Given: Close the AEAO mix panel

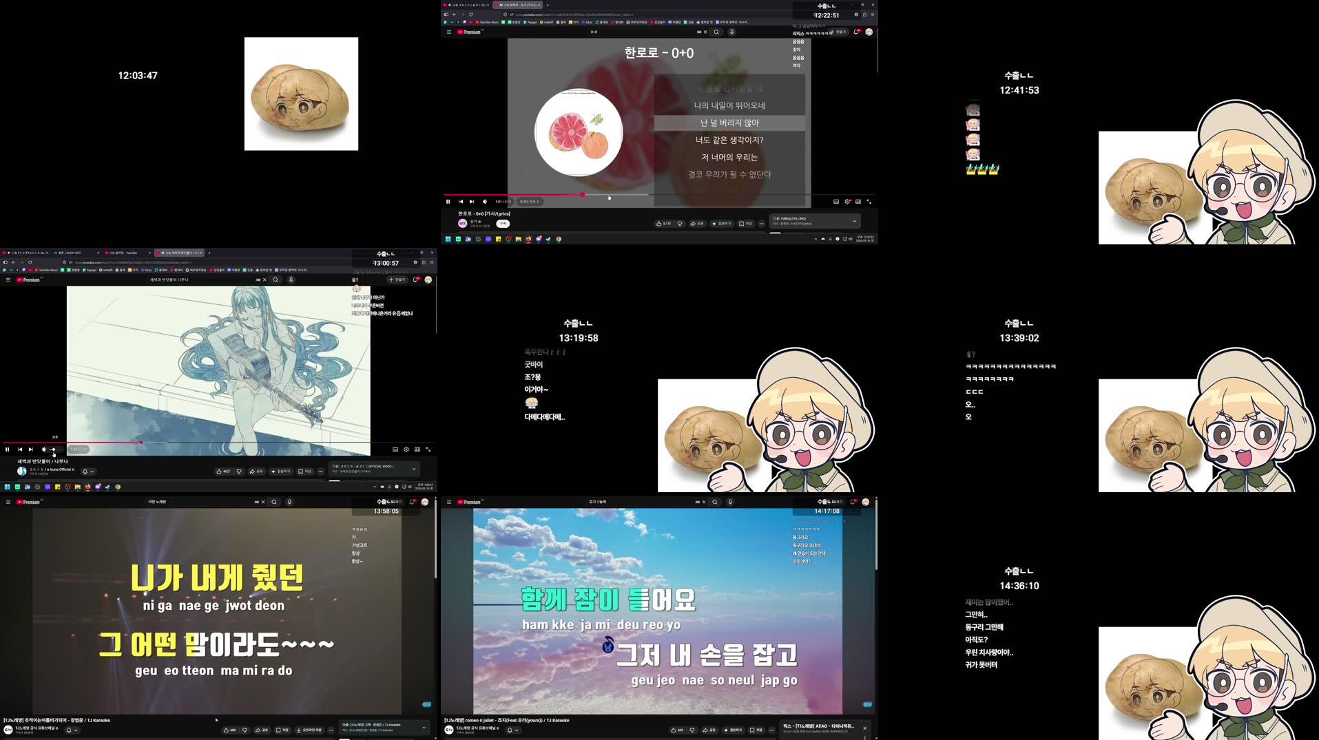Looking at the screenshot, I should pyautogui.click(x=865, y=728).
